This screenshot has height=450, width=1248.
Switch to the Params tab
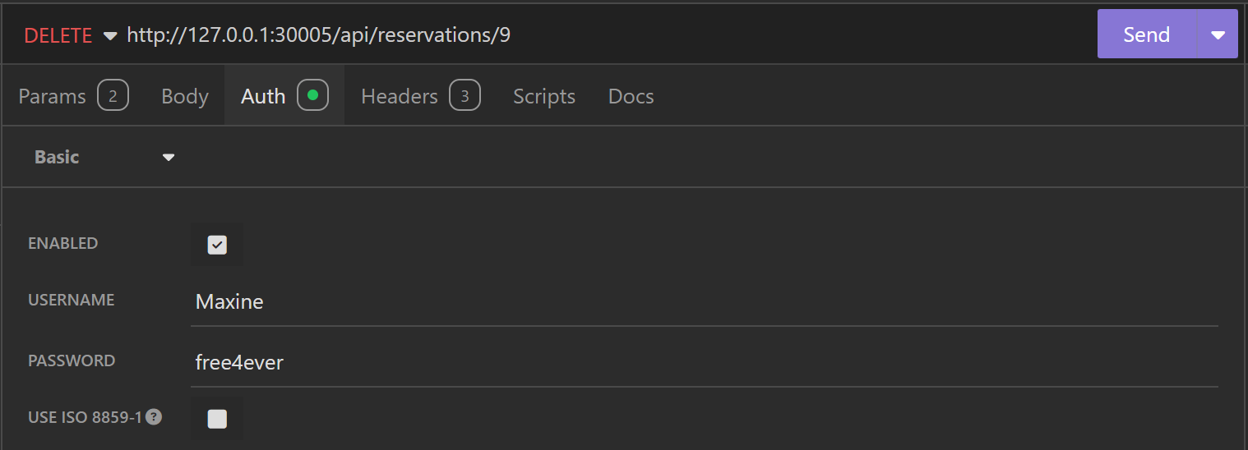pyautogui.click(x=52, y=96)
